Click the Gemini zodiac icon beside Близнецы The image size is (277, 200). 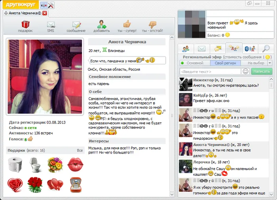(x=104, y=50)
